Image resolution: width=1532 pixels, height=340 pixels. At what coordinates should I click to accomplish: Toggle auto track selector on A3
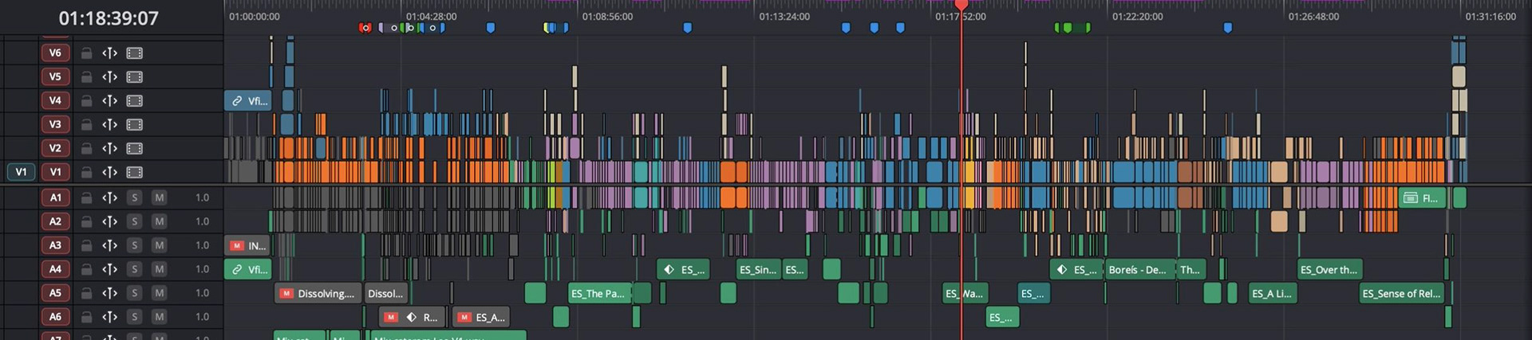(110, 245)
